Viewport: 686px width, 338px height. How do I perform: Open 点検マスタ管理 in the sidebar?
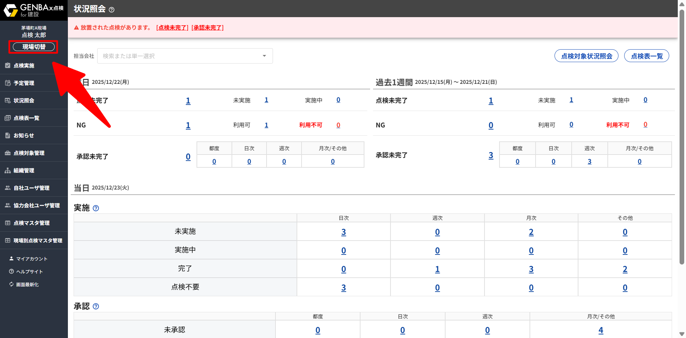31,223
